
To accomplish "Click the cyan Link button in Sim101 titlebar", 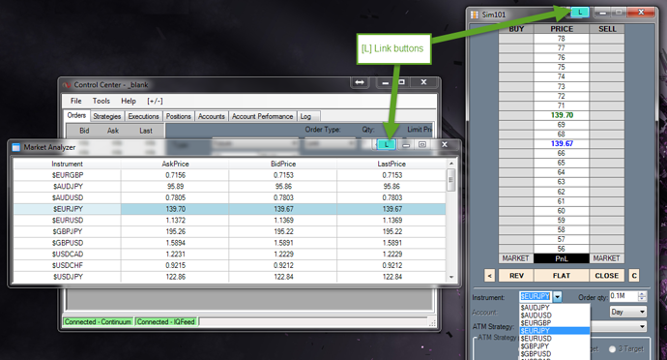I will 580,13.
